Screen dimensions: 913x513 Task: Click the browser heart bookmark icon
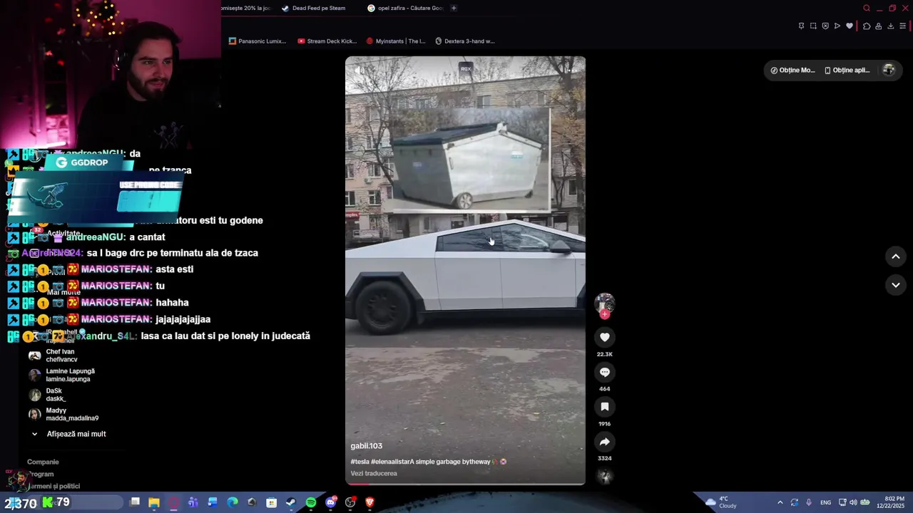click(850, 26)
